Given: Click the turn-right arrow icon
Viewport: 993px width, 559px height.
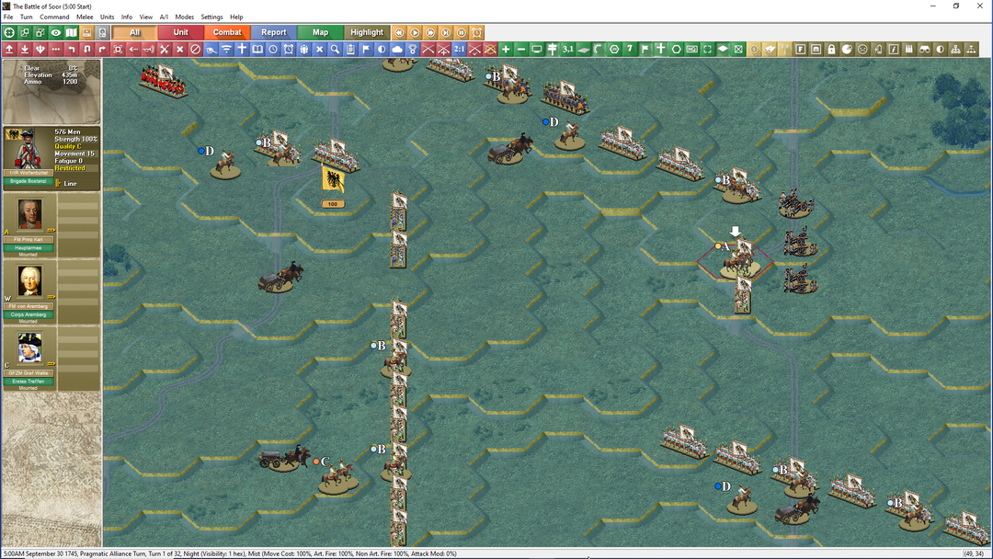Looking at the screenshot, I should 102,49.
